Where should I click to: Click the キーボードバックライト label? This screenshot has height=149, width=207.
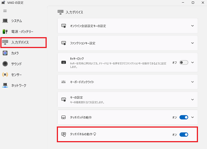tap(82, 82)
